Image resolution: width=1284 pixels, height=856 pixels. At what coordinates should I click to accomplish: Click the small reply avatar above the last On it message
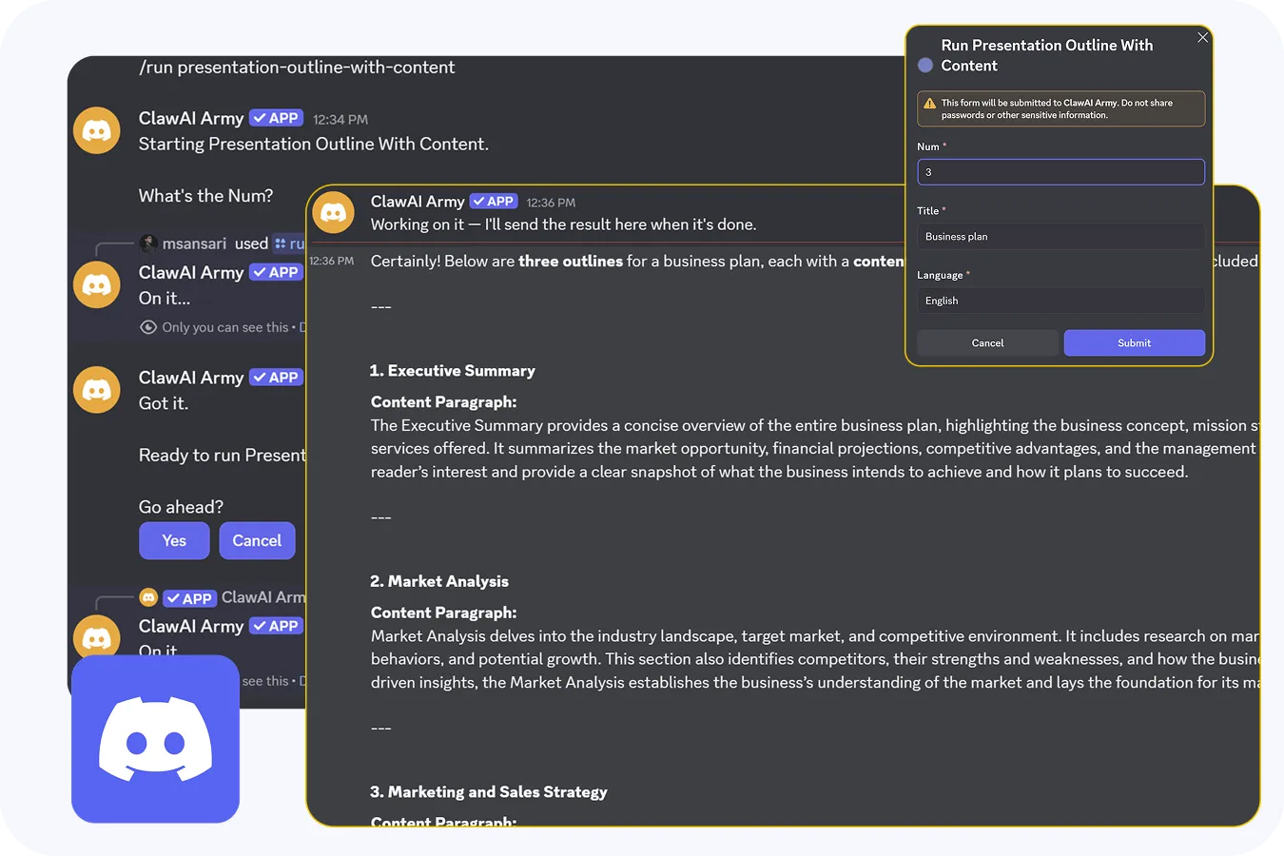(x=148, y=597)
